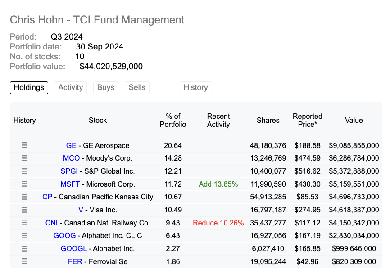Click the Recent Activity column header
Screen dimensions: 390x279
pyautogui.click(x=218, y=120)
